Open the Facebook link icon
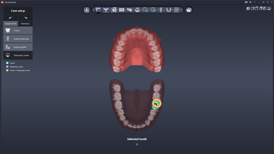This screenshot has height=154, width=274. (x=250, y=2)
